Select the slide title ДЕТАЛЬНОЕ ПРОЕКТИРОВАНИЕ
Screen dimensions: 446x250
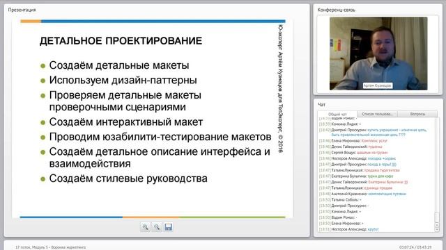[121, 41]
